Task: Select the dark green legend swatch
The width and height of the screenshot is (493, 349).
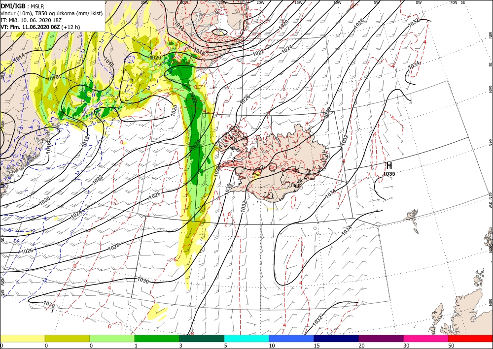Action: pos(202,338)
